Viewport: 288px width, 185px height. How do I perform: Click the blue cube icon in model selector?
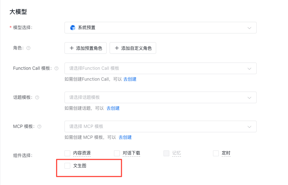[x=73, y=28]
